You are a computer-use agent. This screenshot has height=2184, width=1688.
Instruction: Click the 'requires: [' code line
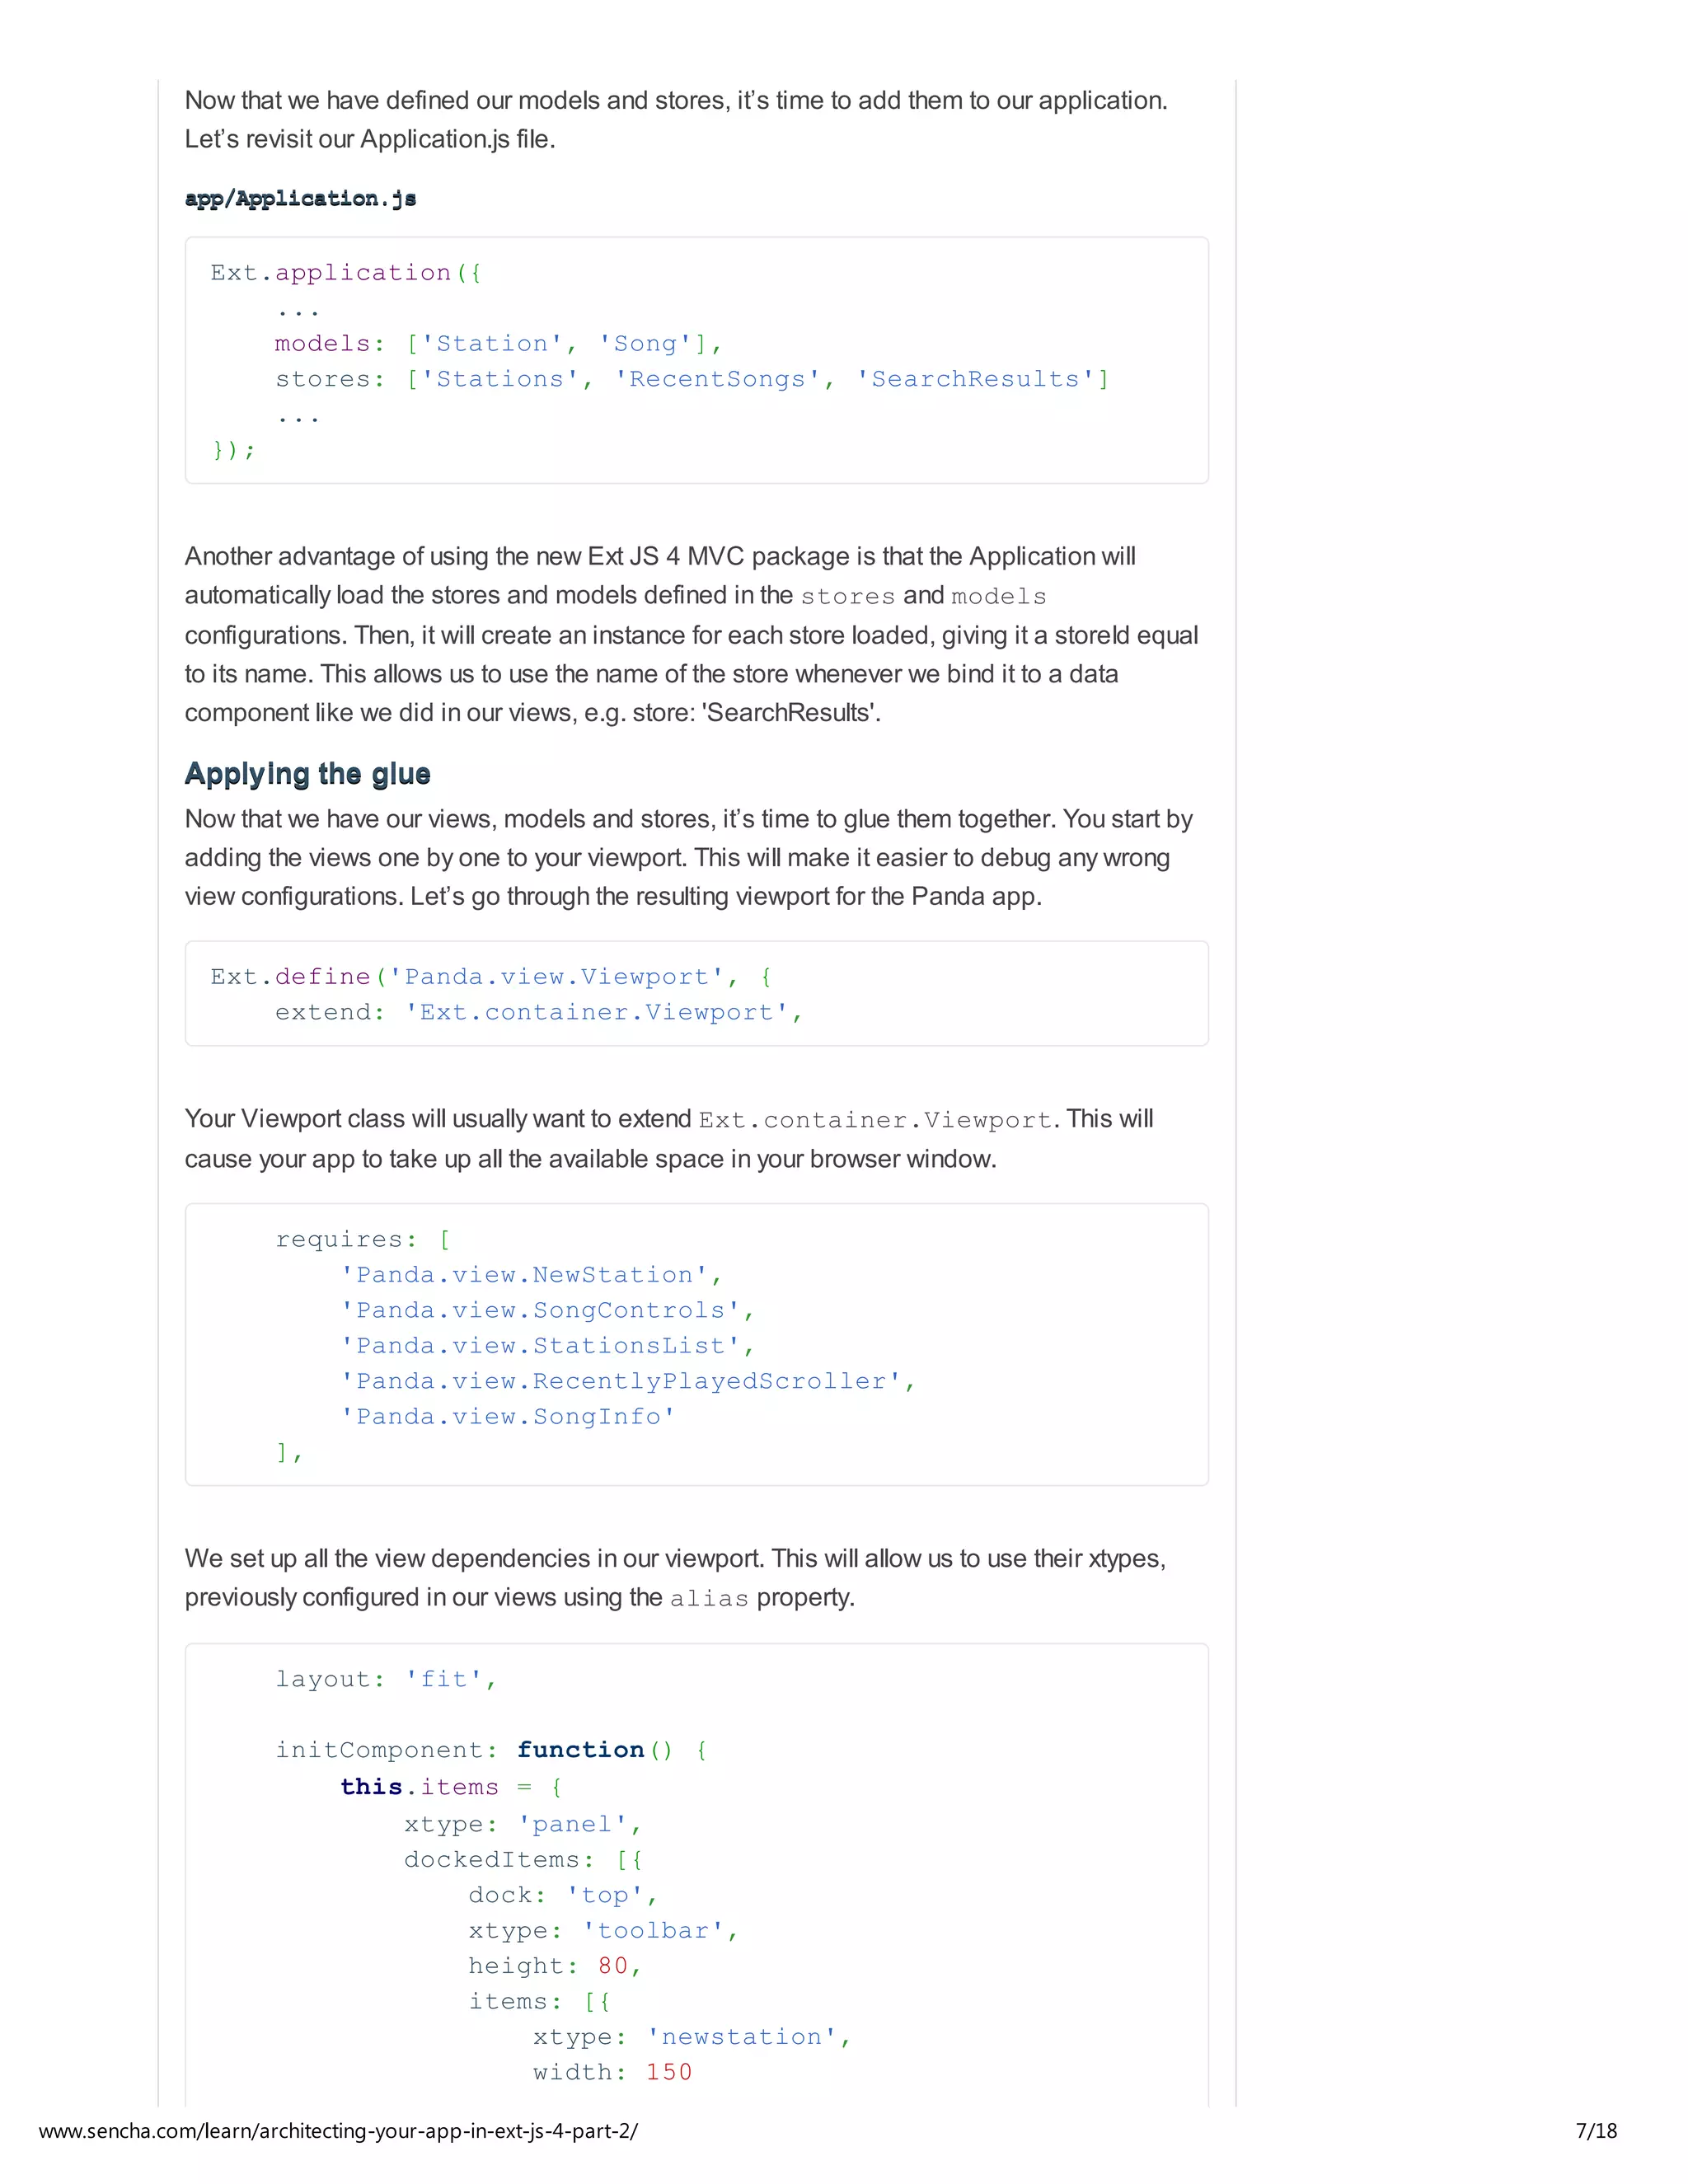363,1240
